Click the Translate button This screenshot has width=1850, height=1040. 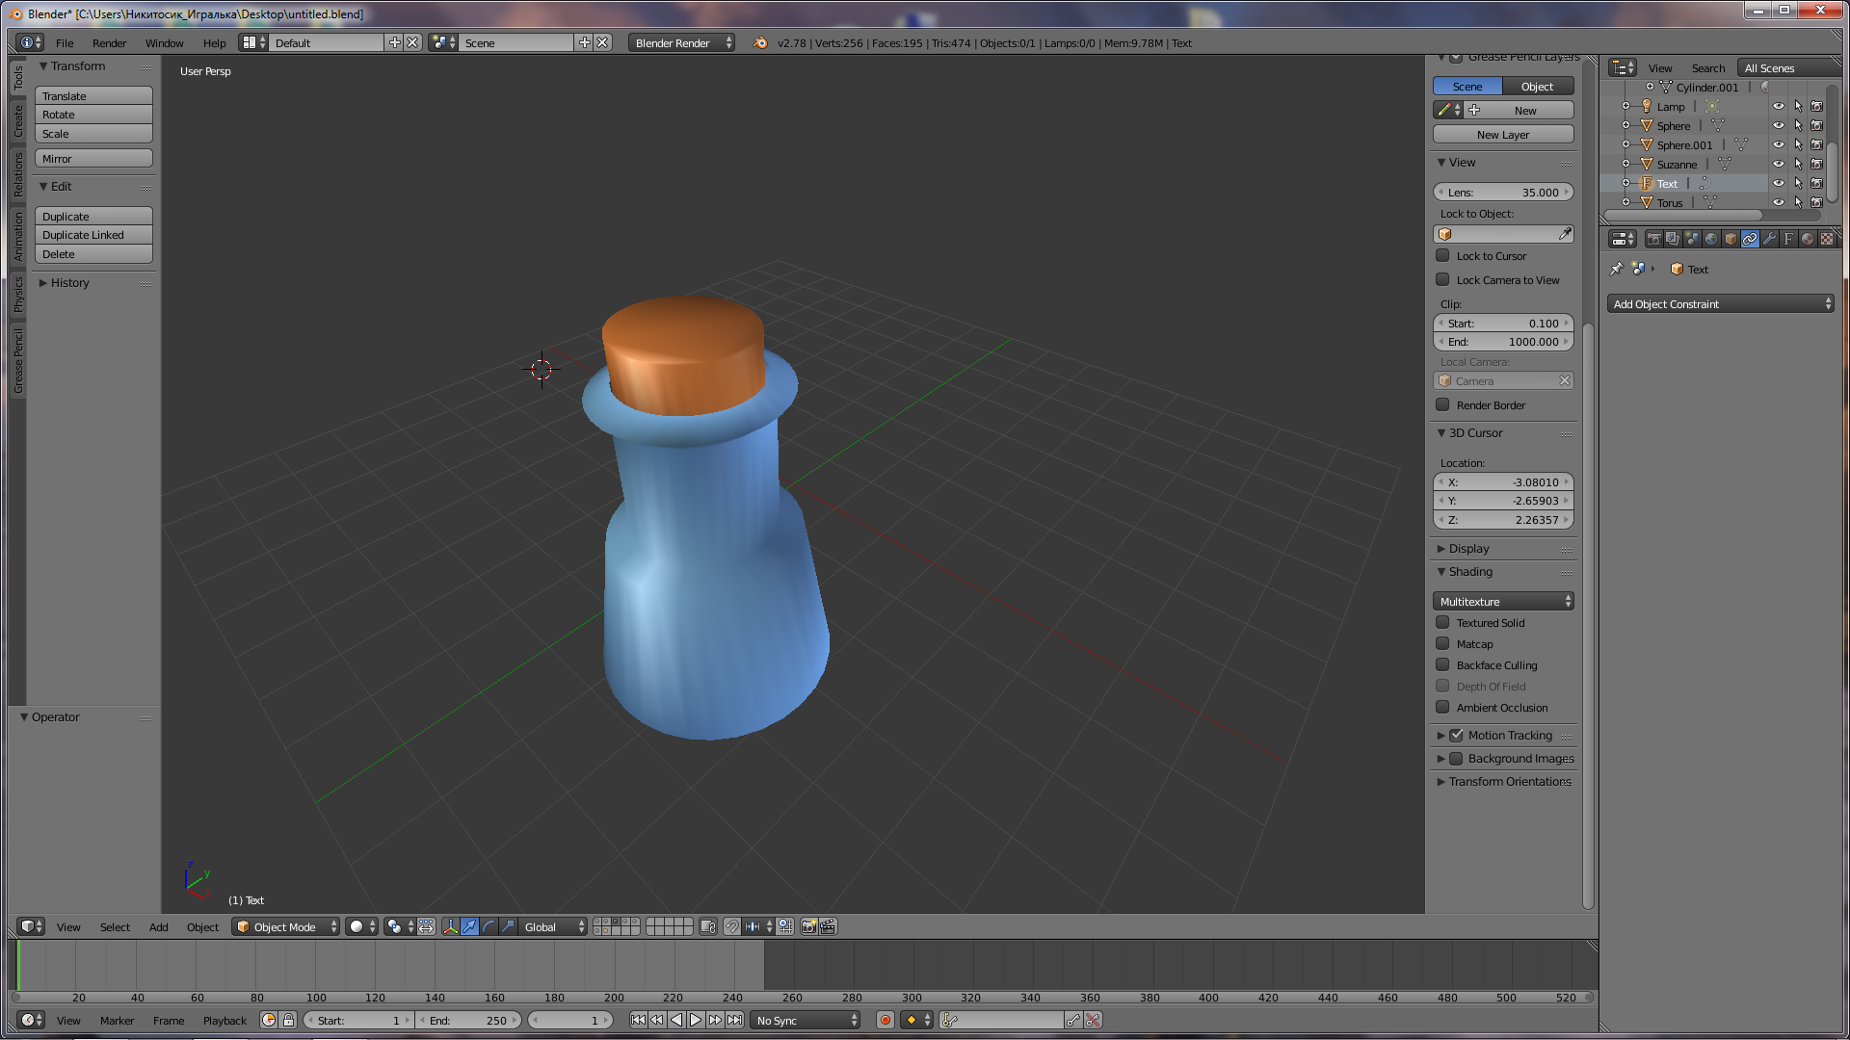tap(93, 96)
